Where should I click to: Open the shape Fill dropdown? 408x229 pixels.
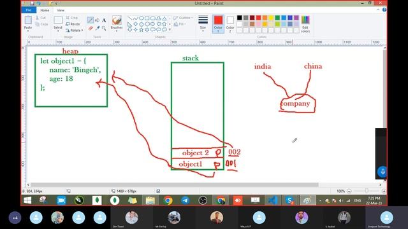pyautogui.click(x=180, y=24)
